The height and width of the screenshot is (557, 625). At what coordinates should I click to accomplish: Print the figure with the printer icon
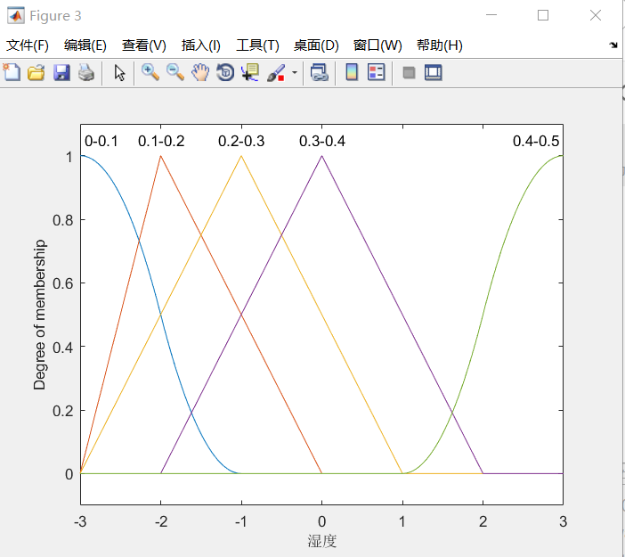86,72
